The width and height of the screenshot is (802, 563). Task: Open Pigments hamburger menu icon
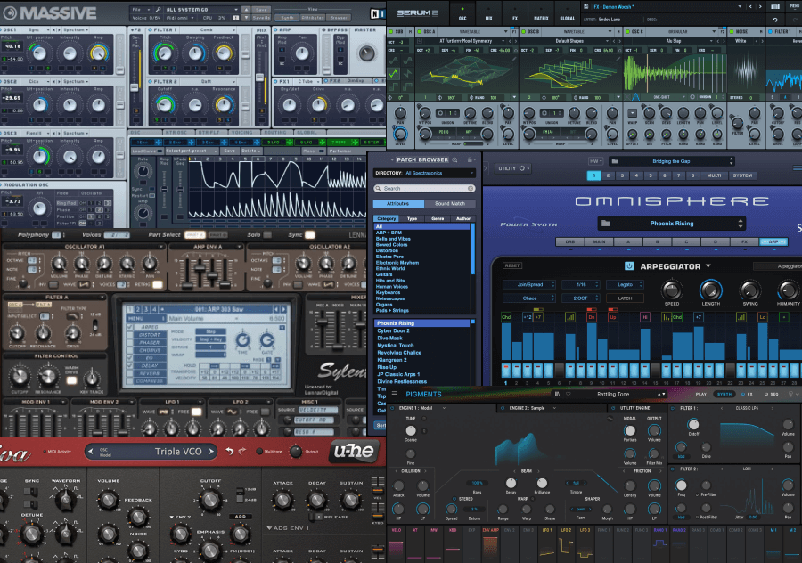[395, 395]
